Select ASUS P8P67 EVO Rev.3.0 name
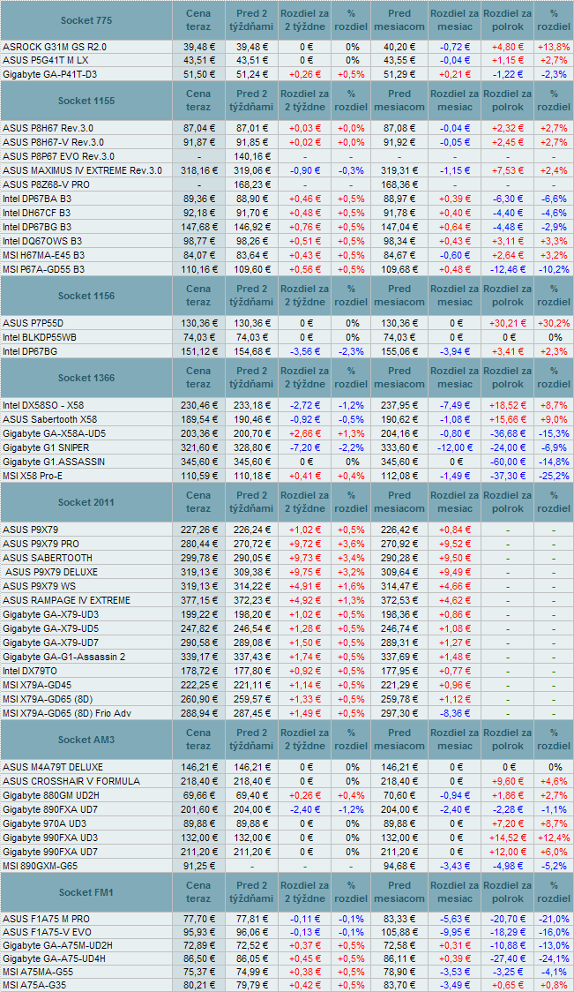Viewport: 574px width, 992px height. [59, 156]
